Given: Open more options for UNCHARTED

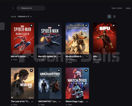Looking at the screenshot, I should coord(60,101).
